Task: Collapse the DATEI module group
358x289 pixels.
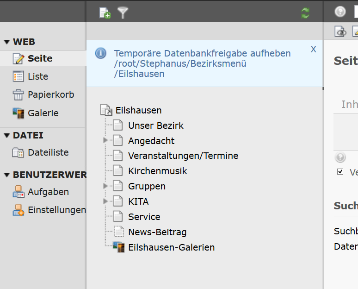Action: [7, 136]
